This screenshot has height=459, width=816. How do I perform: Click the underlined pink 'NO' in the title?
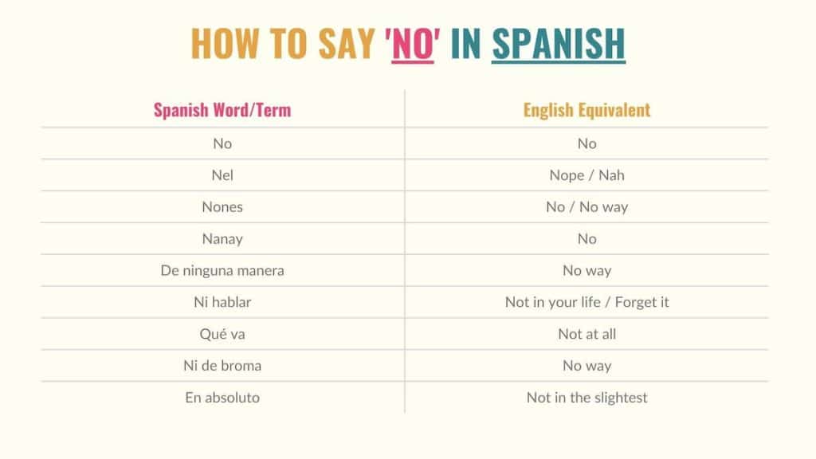coord(413,45)
